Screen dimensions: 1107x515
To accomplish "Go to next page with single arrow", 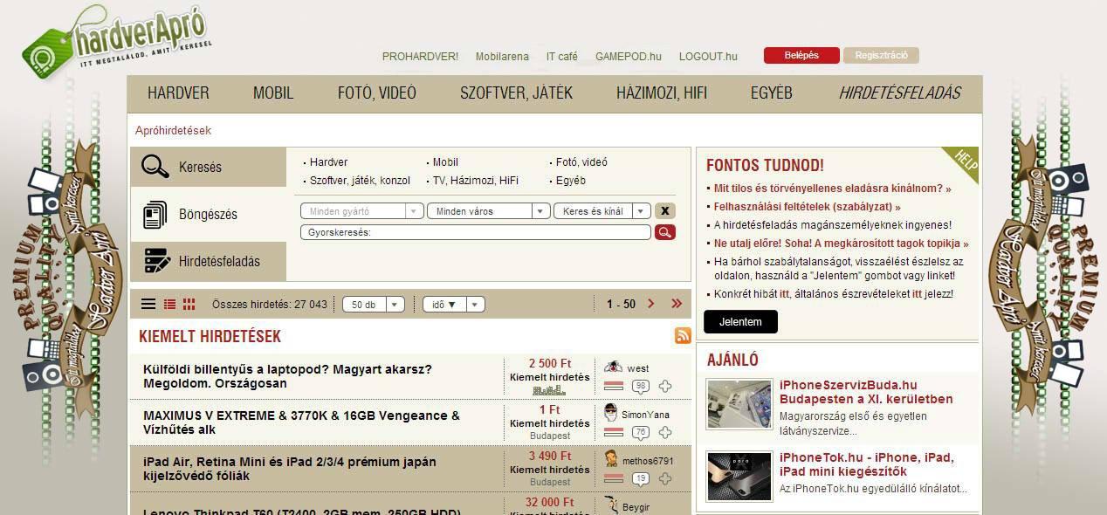I will [651, 304].
